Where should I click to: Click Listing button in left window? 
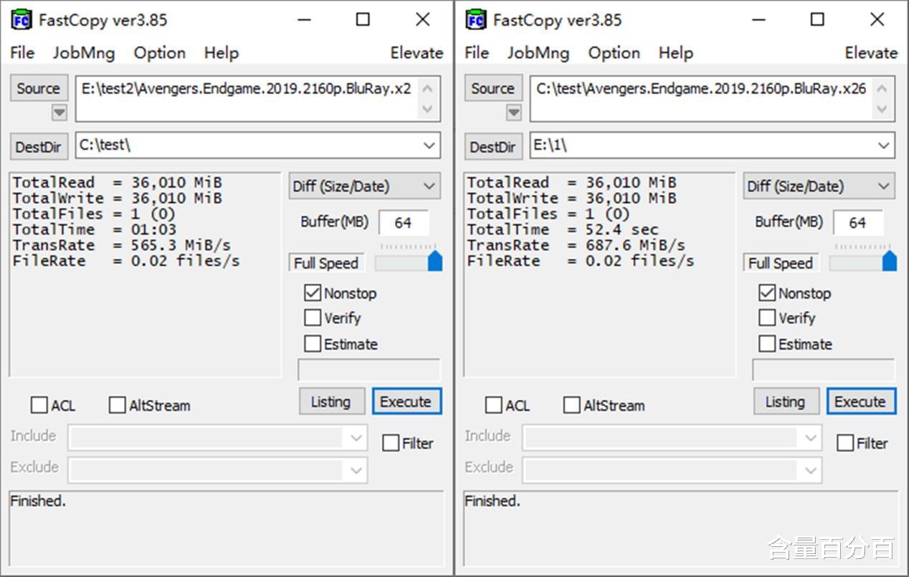[x=330, y=401]
